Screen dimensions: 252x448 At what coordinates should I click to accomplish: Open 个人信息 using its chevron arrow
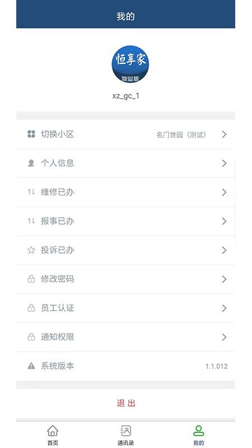pyautogui.click(x=225, y=164)
